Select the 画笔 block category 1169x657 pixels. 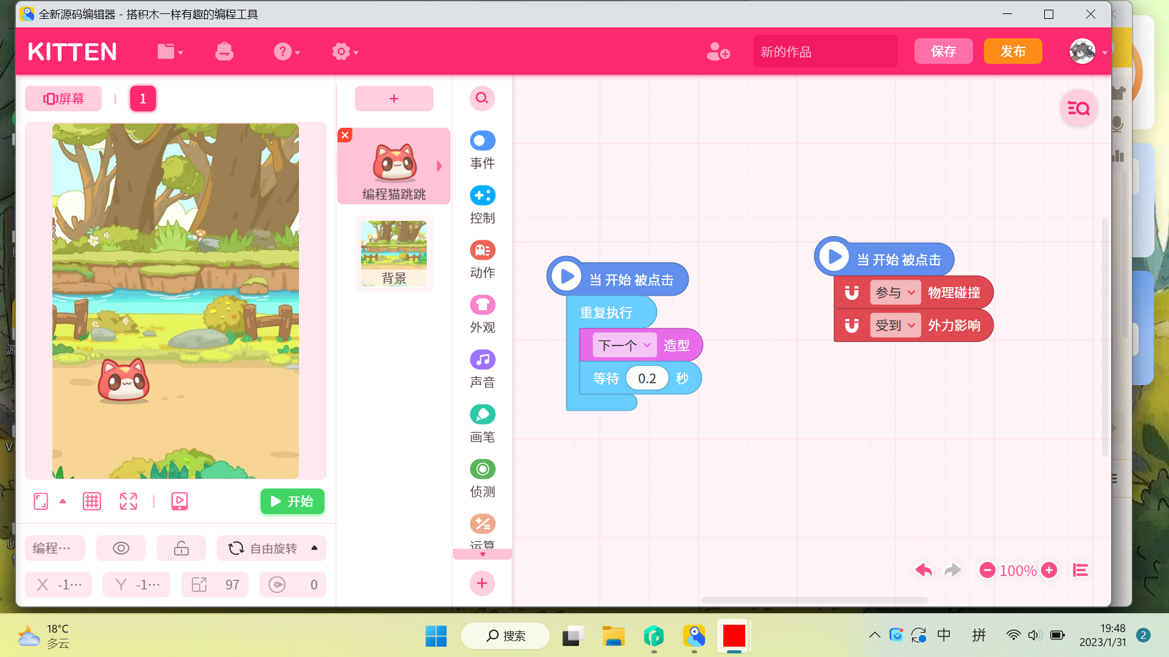(x=482, y=424)
